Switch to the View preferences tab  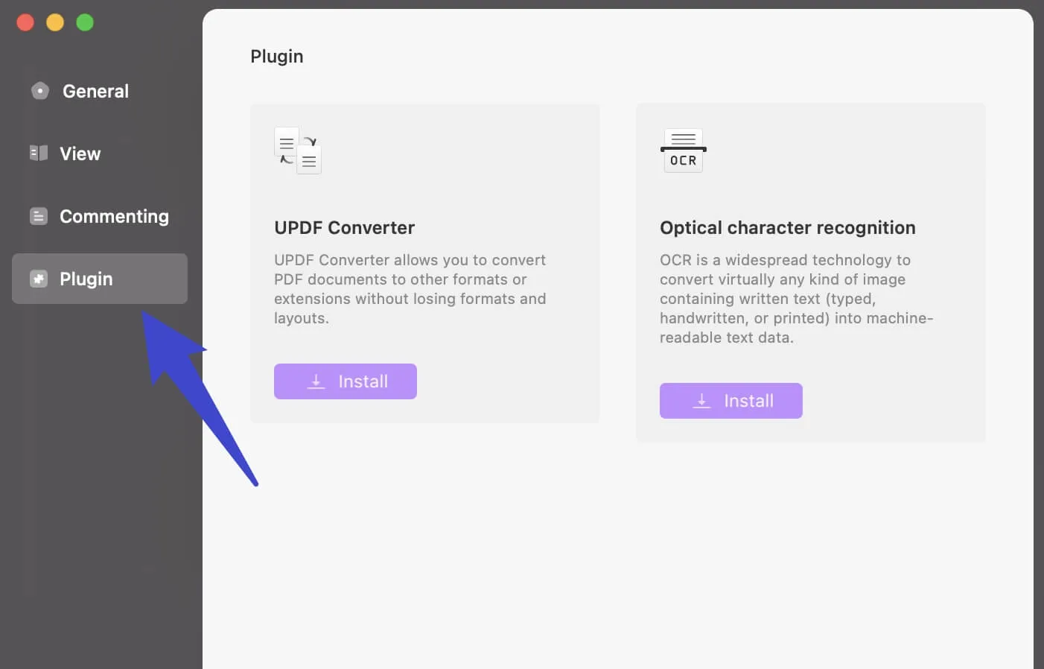99,153
